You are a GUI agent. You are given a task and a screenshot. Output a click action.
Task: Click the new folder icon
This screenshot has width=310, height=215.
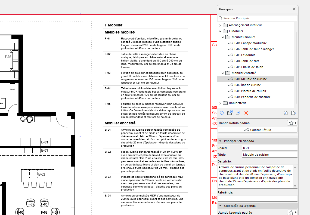tap(230, 113)
